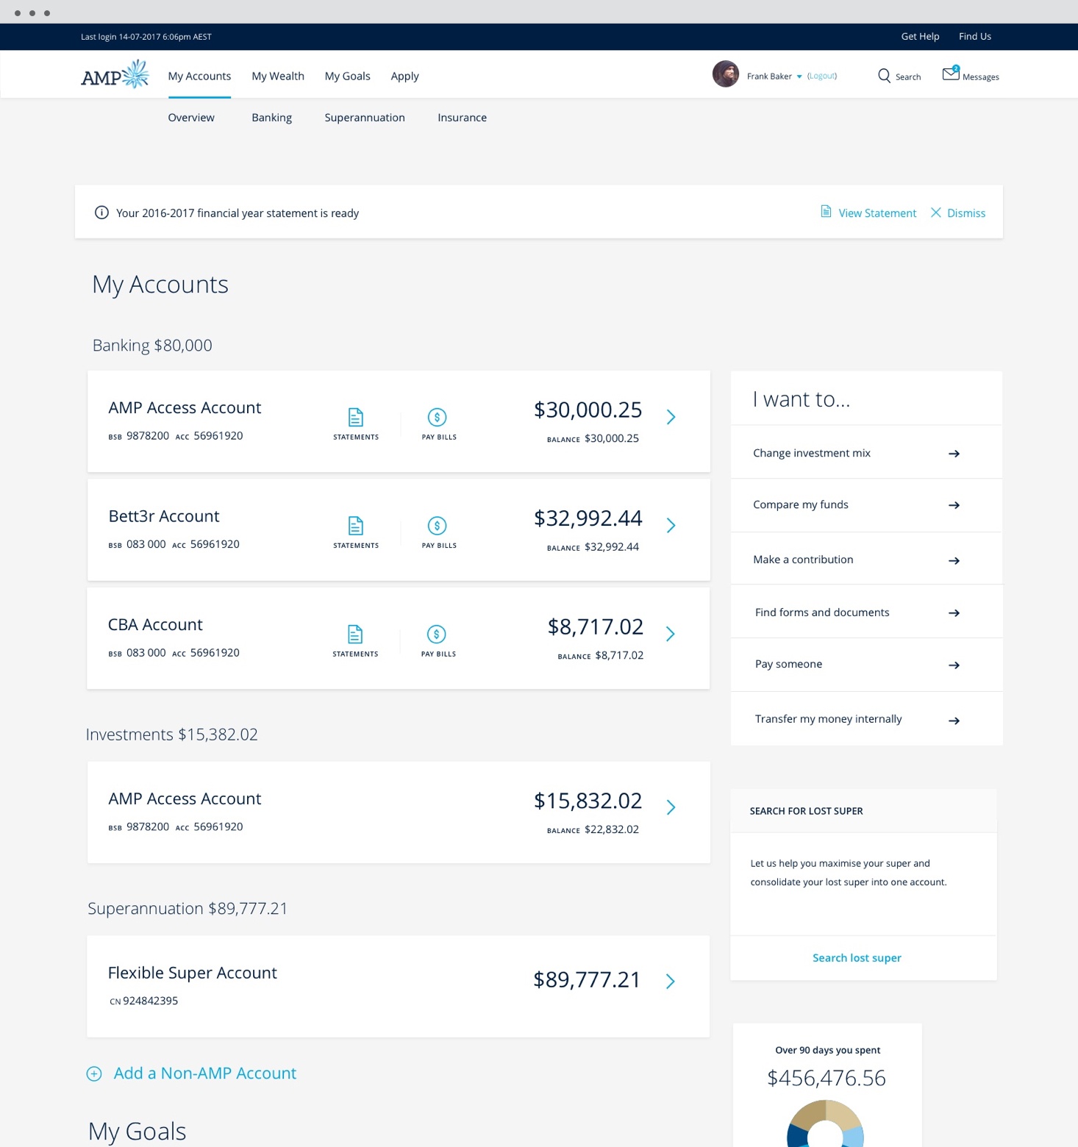Expand the $15,832.02 investment account chevron
Screen dimensions: 1078x1147
tap(671, 807)
